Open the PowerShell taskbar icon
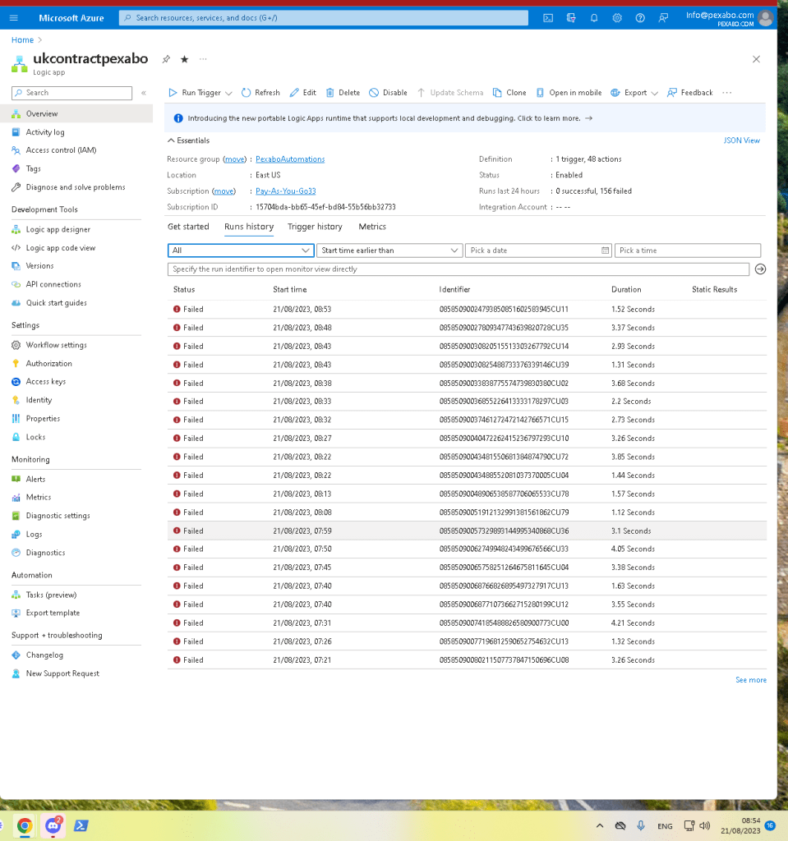 coord(81,825)
